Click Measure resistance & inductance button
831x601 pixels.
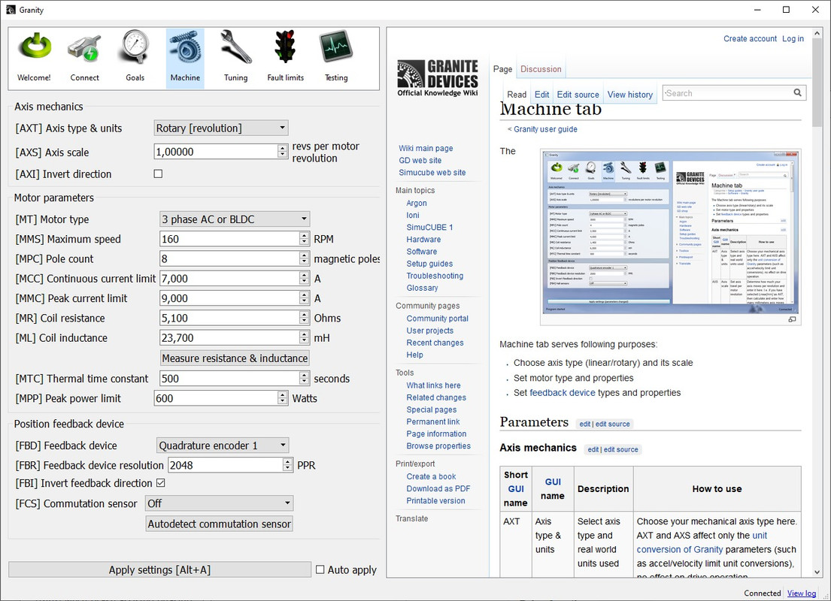tap(235, 358)
